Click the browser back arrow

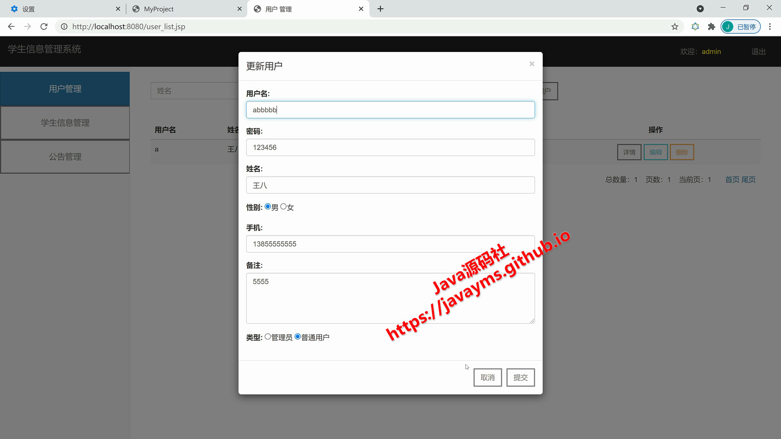click(11, 26)
